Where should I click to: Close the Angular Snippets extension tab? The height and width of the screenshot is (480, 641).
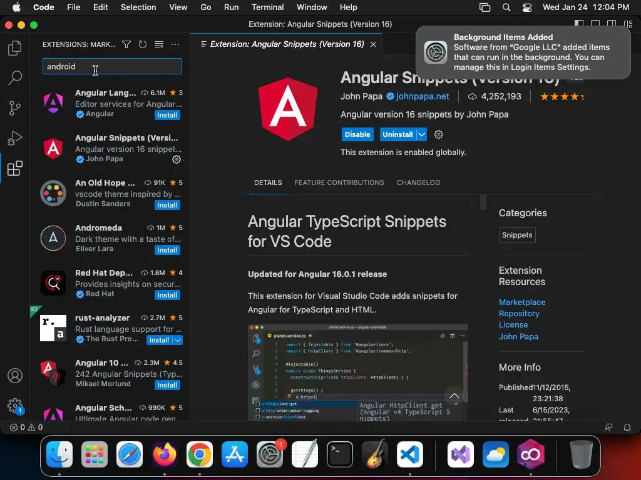point(373,44)
